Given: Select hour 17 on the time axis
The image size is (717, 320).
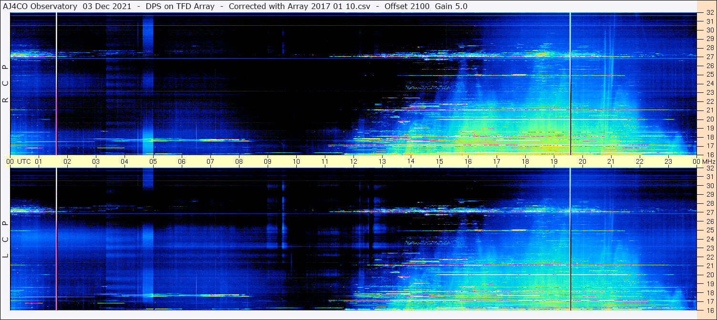Looking at the screenshot, I should click(x=497, y=161).
